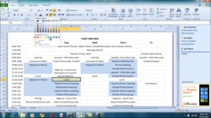Open the Conditional Formatting dropdown
Viewport: 211px width, 118px height.
113,13
